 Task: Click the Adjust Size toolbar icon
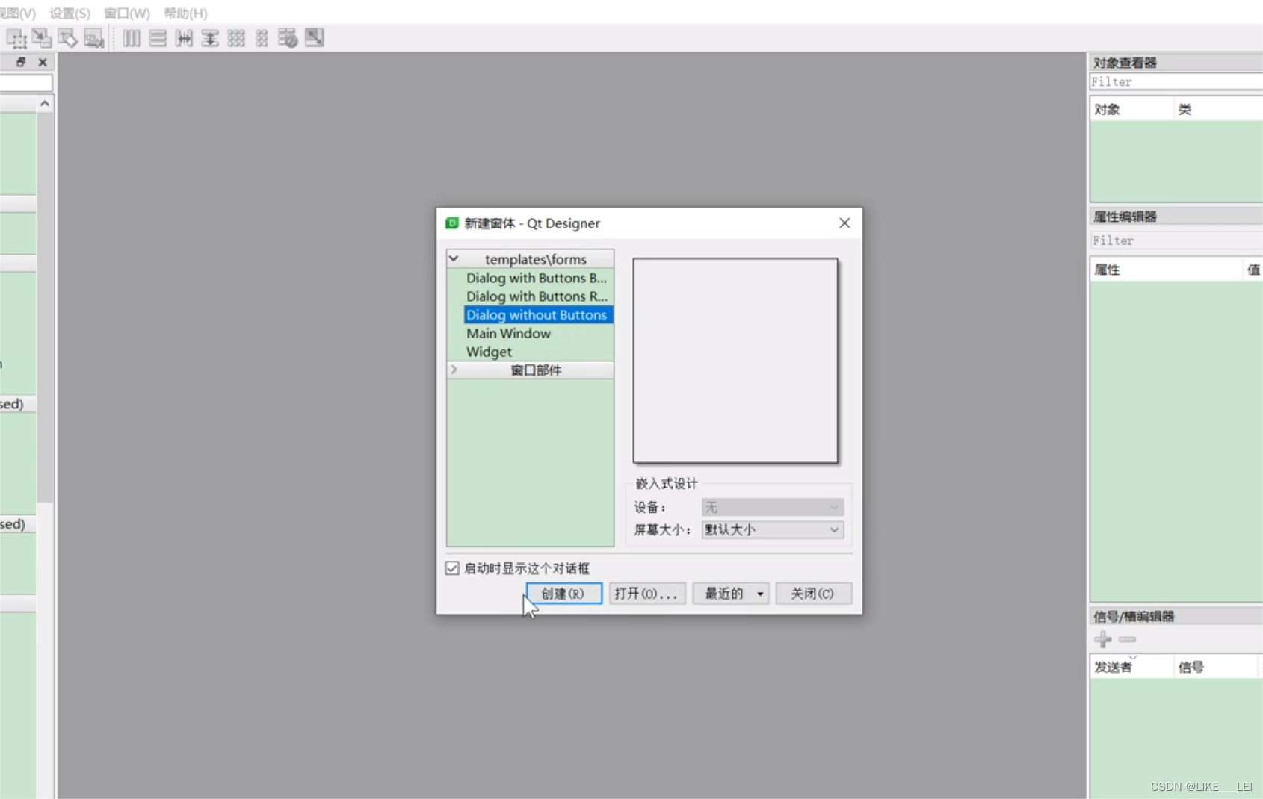point(315,37)
